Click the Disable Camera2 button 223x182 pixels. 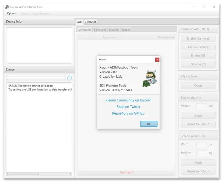pos(198,47)
